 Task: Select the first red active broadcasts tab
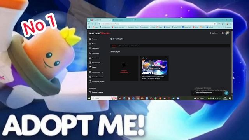pos(114,46)
